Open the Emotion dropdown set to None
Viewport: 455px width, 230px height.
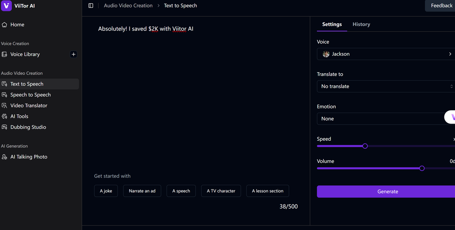point(380,119)
